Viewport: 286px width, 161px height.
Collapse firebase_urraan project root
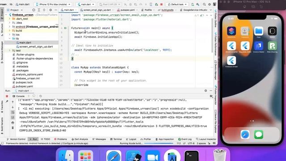tap(6, 15)
